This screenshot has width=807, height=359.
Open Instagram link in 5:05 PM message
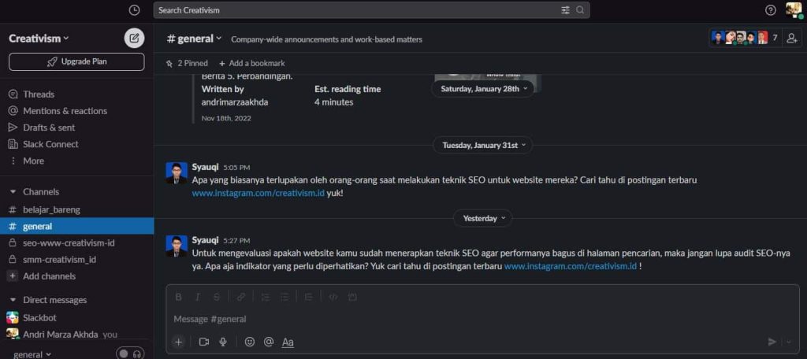258,194
